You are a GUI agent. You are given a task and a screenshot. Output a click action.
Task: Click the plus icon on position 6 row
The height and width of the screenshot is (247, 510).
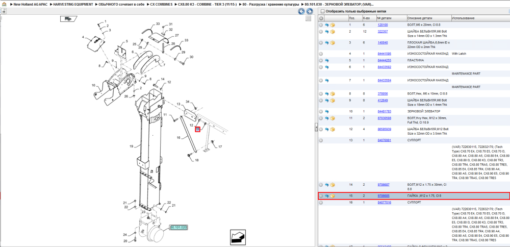321,67
